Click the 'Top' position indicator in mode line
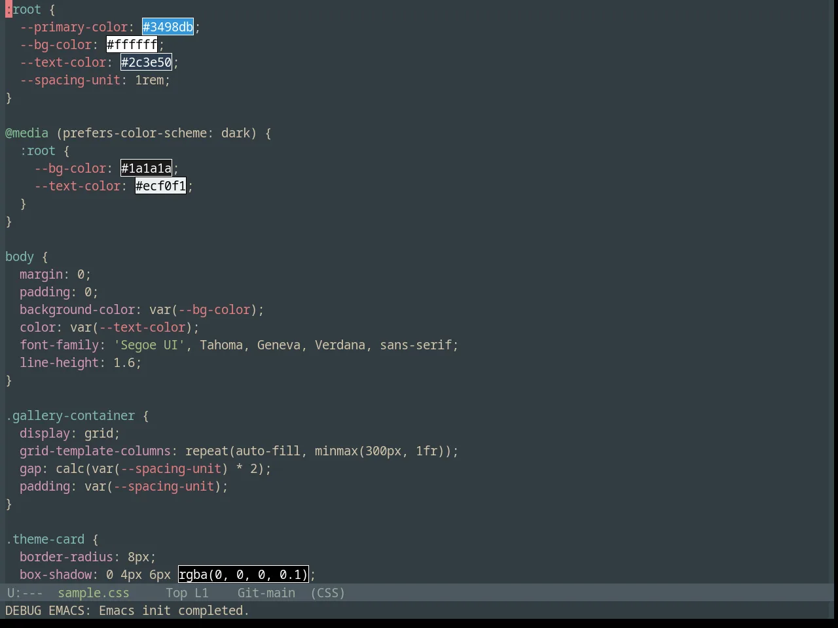Screen dimensions: 838x628 coord(176,593)
